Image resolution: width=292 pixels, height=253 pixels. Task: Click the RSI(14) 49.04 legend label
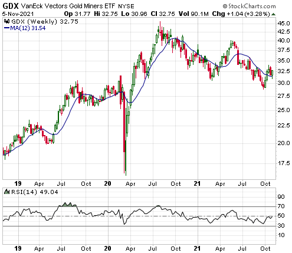tap(35, 192)
